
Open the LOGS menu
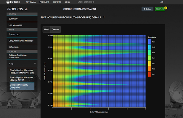(67, 2)
